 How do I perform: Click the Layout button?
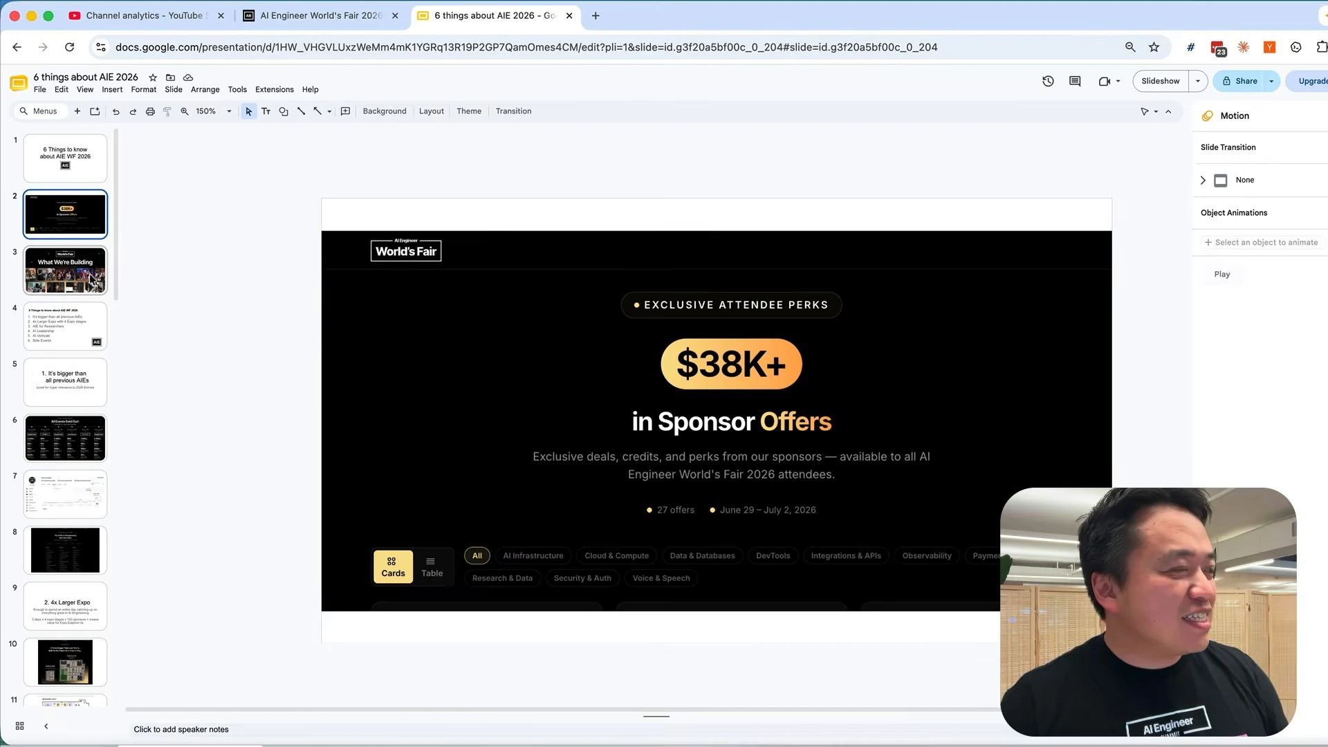tap(432, 111)
